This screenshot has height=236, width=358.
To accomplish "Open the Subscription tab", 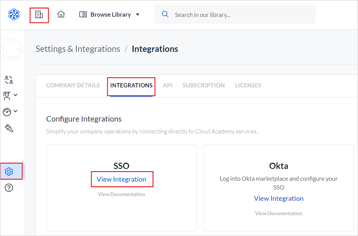I will [x=204, y=85].
